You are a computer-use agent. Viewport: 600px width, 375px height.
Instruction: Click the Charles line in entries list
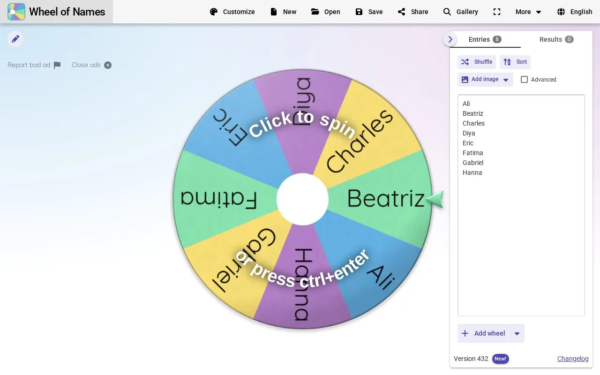(473, 123)
